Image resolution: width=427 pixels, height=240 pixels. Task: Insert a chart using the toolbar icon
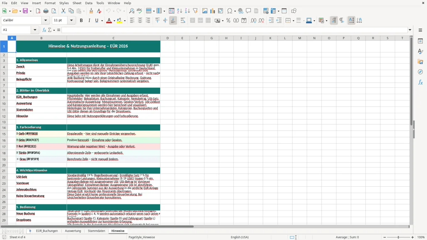click(213, 11)
